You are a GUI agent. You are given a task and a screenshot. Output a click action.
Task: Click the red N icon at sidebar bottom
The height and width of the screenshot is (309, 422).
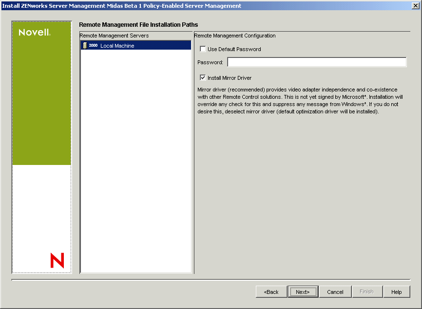click(58, 261)
